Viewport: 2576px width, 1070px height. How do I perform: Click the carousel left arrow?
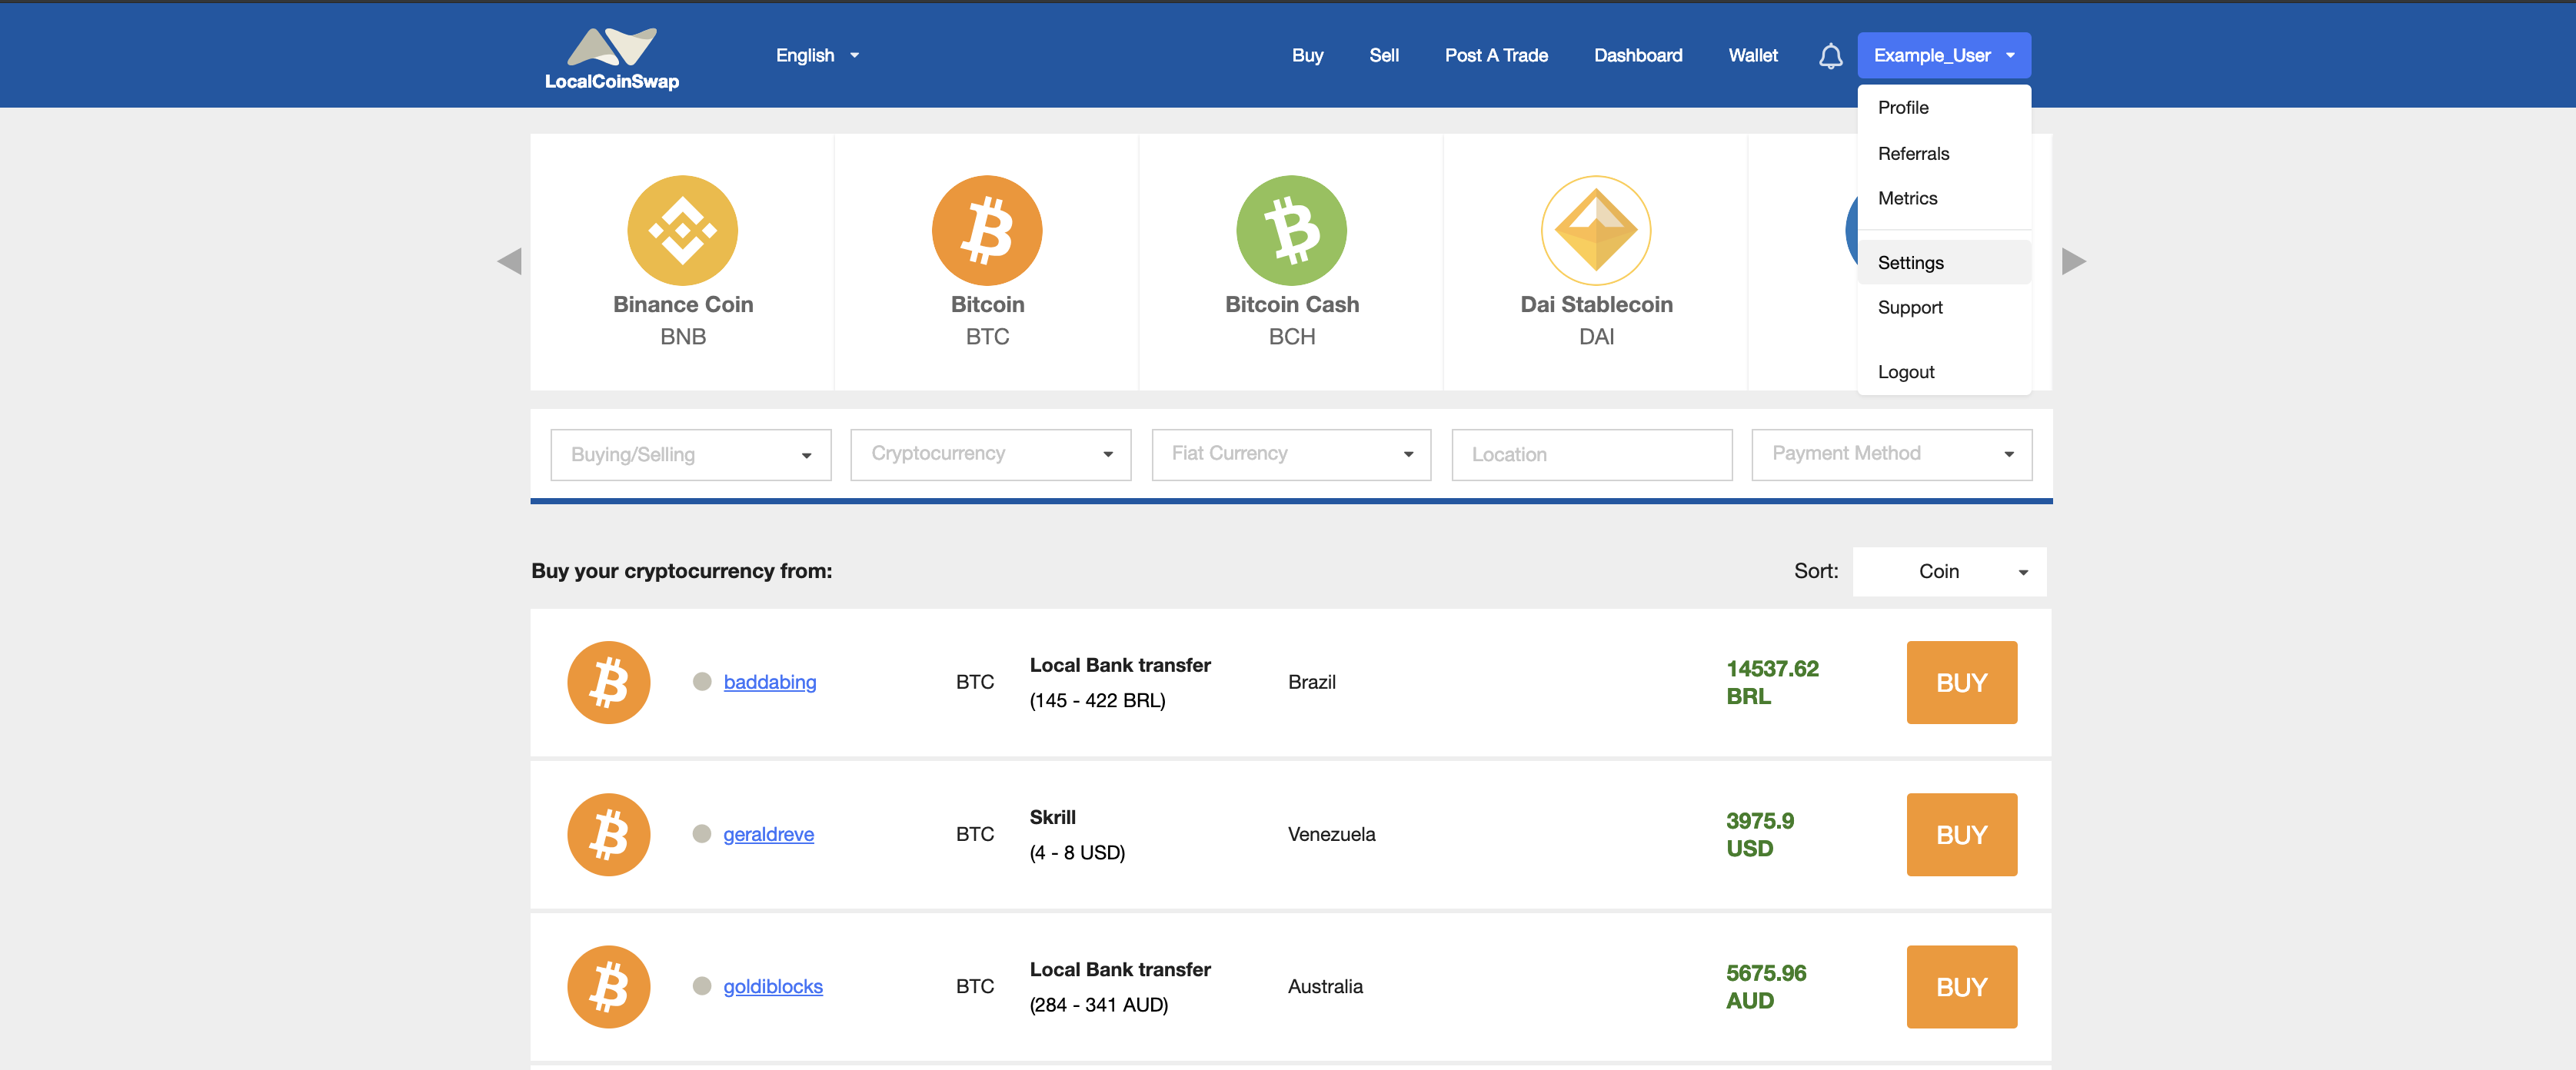coord(509,261)
